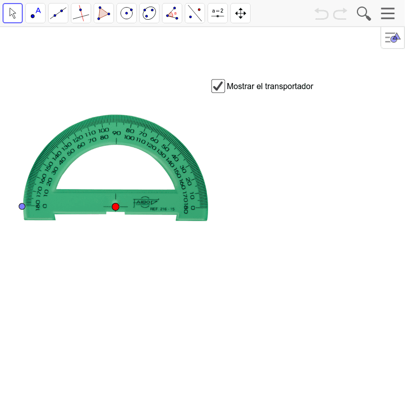The image size is (405, 405).
Task: Open the hamburger main menu
Action: [x=388, y=14]
